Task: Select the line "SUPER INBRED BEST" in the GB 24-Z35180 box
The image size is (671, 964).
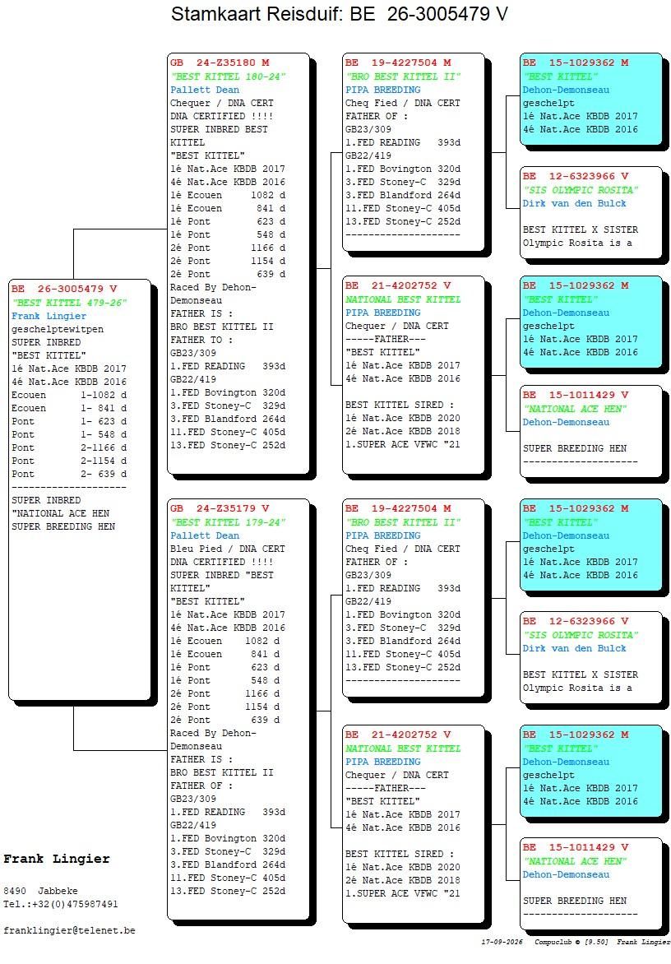Action: (220, 129)
